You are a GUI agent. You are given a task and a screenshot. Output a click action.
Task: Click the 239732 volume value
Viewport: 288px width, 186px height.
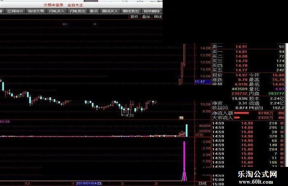tap(240, 93)
